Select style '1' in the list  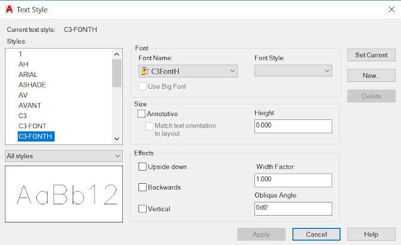21,54
